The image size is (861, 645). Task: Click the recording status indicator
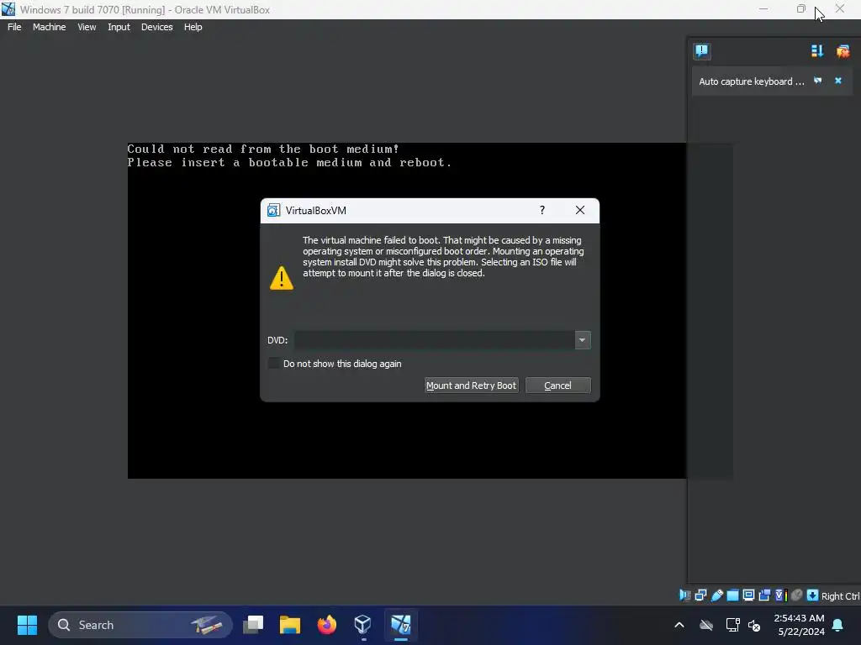[764, 595]
